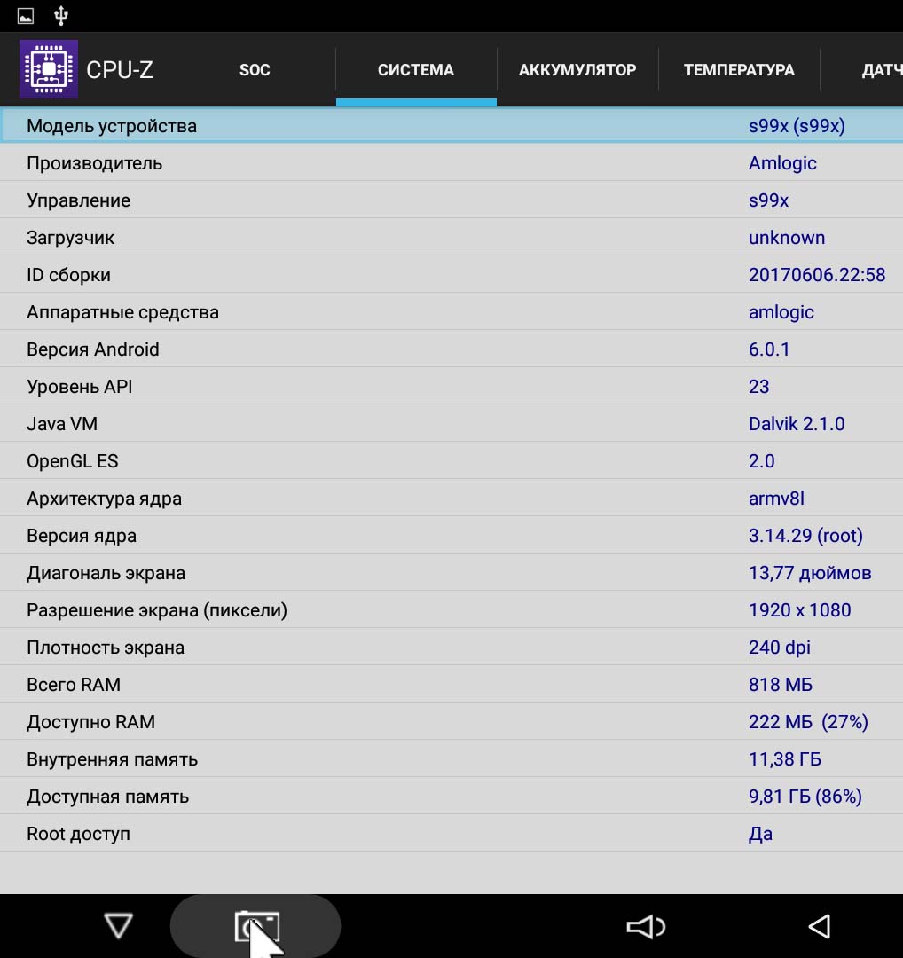
Task: Tap the CPU-Z app logo icon
Action: 49,69
